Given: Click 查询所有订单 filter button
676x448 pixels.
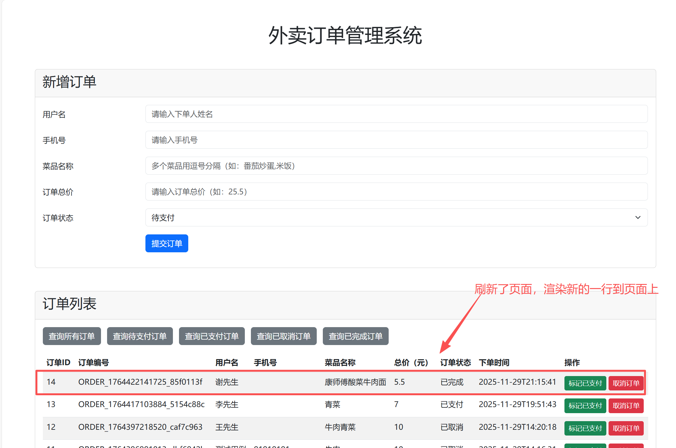Looking at the screenshot, I should 72,336.
